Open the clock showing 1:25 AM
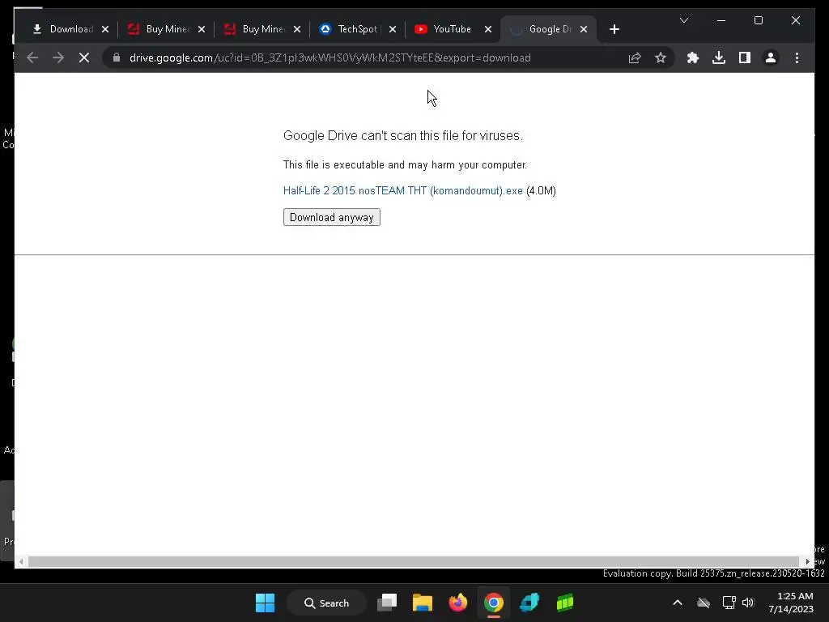This screenshot has width=829, height=622. pyautogui.click(x=791, y=603)
